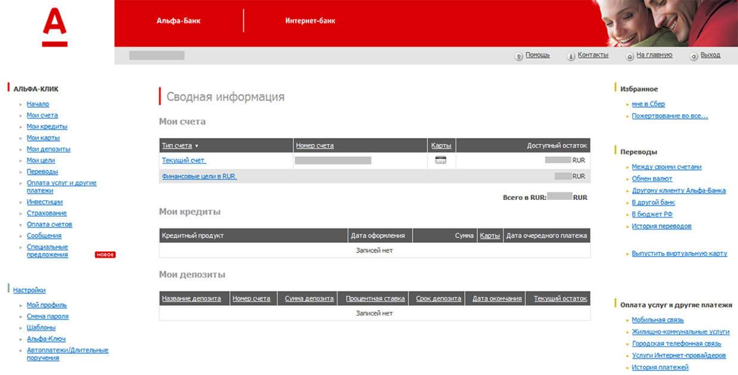Open Мои цели in left menu

[40, 161]
